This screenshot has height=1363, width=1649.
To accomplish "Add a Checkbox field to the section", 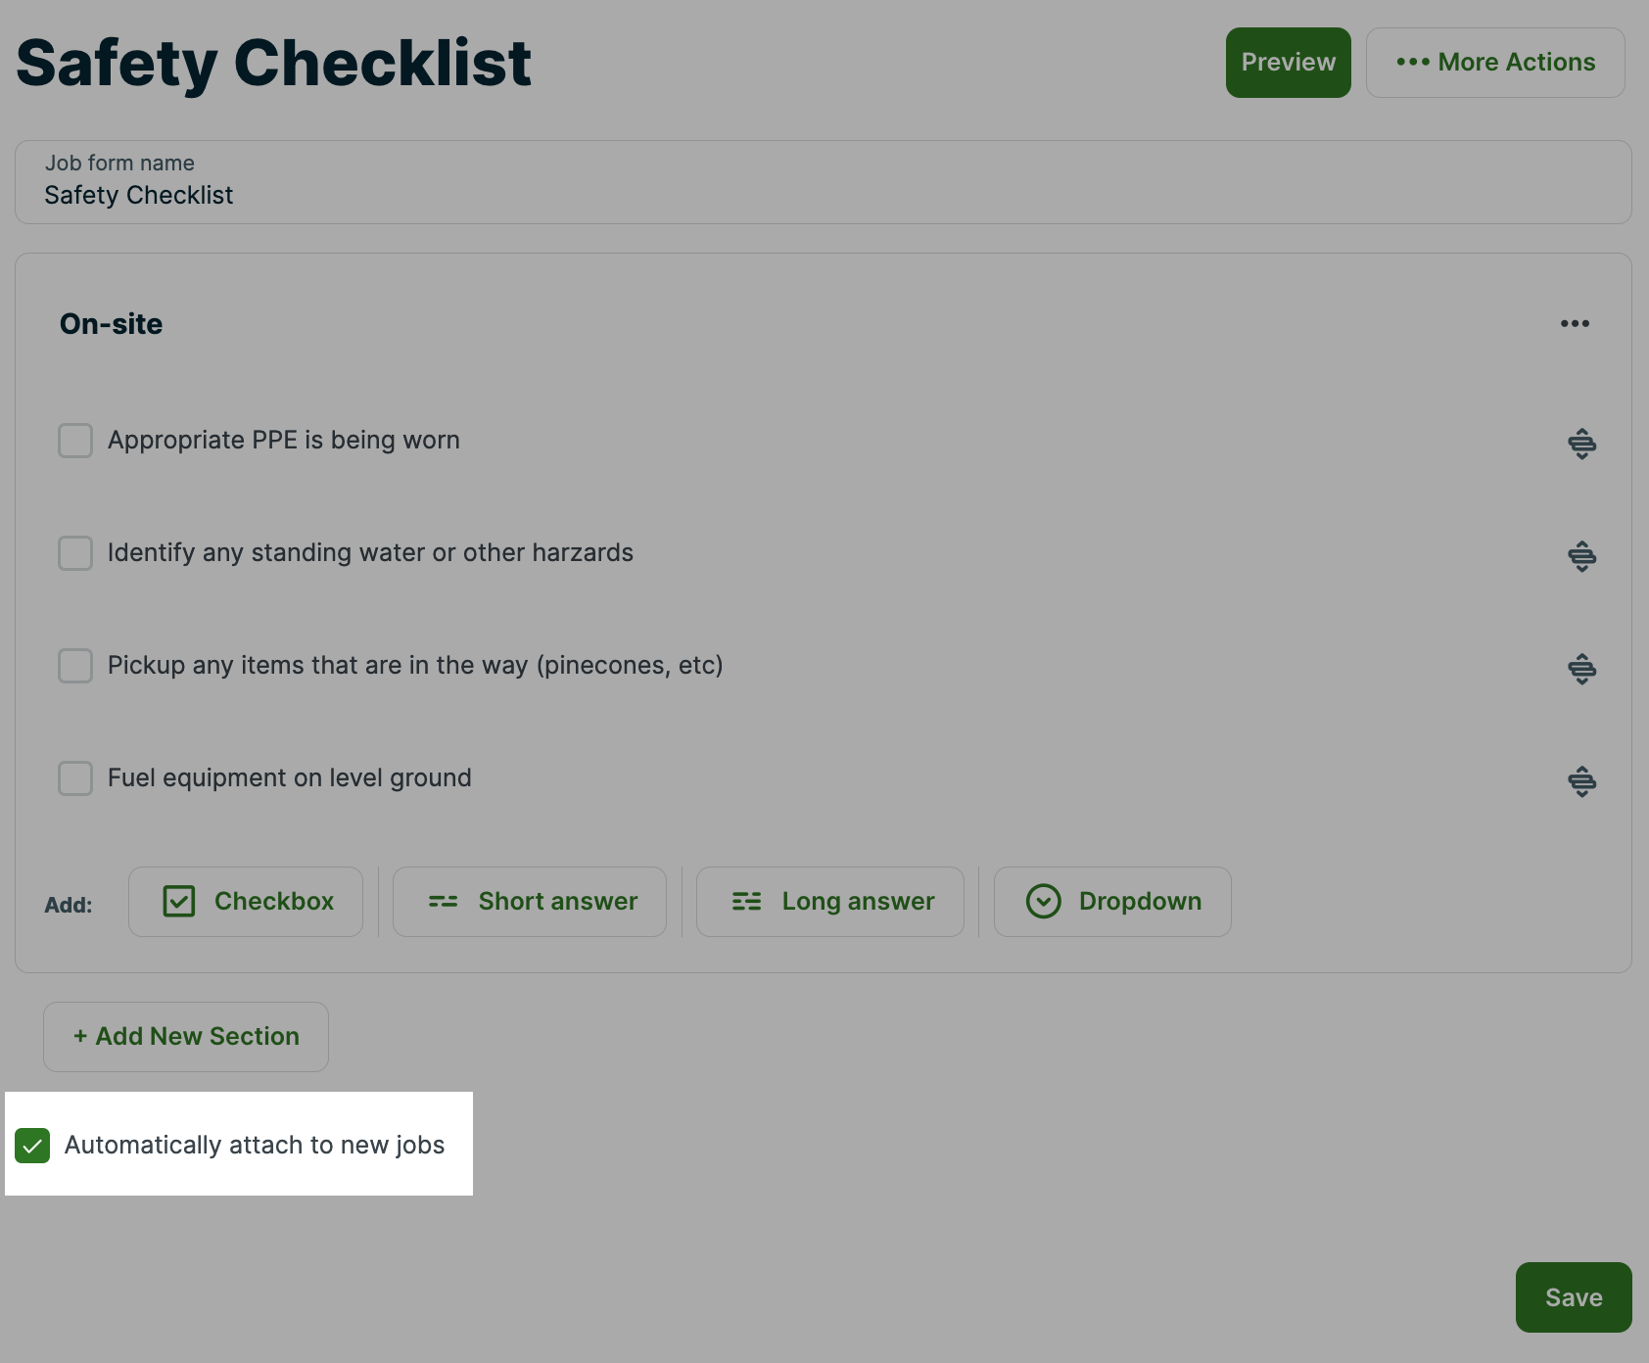I will click(x=246, y=902).
